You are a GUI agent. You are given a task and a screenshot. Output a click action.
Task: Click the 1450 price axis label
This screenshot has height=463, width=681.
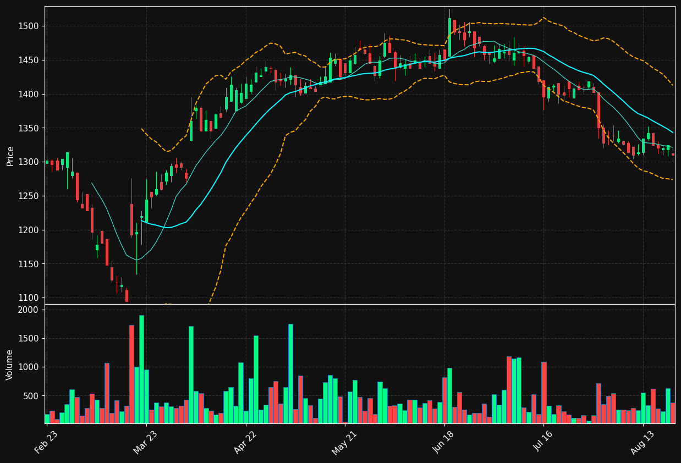[x=30, y=60]
